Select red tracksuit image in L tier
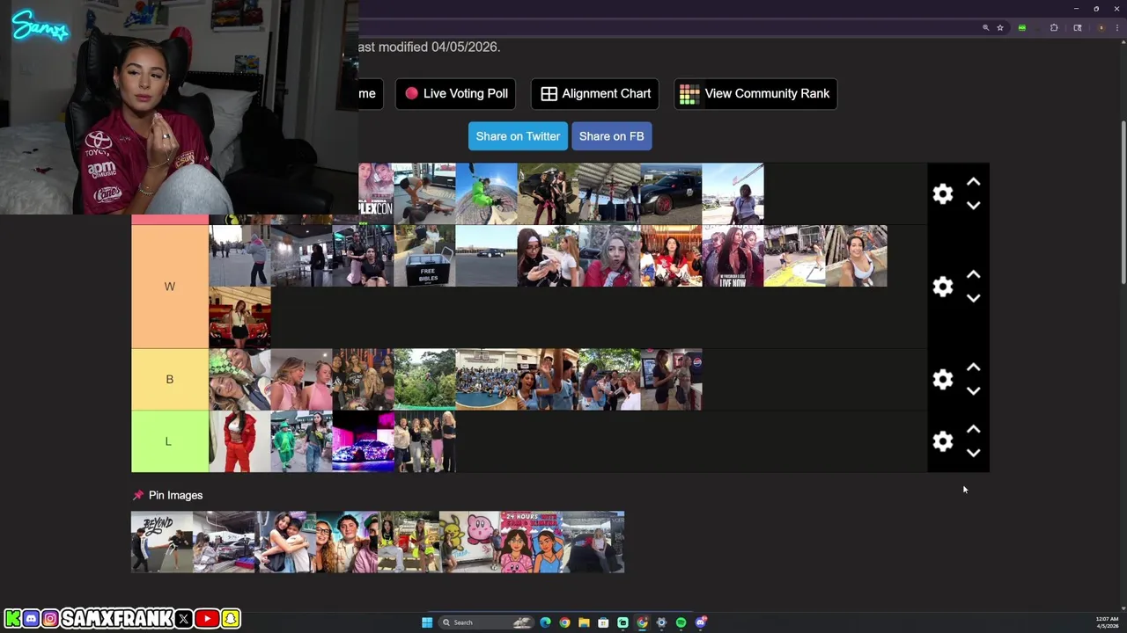Viewport: 1127px width, 633px height. (x=239, y=441)
